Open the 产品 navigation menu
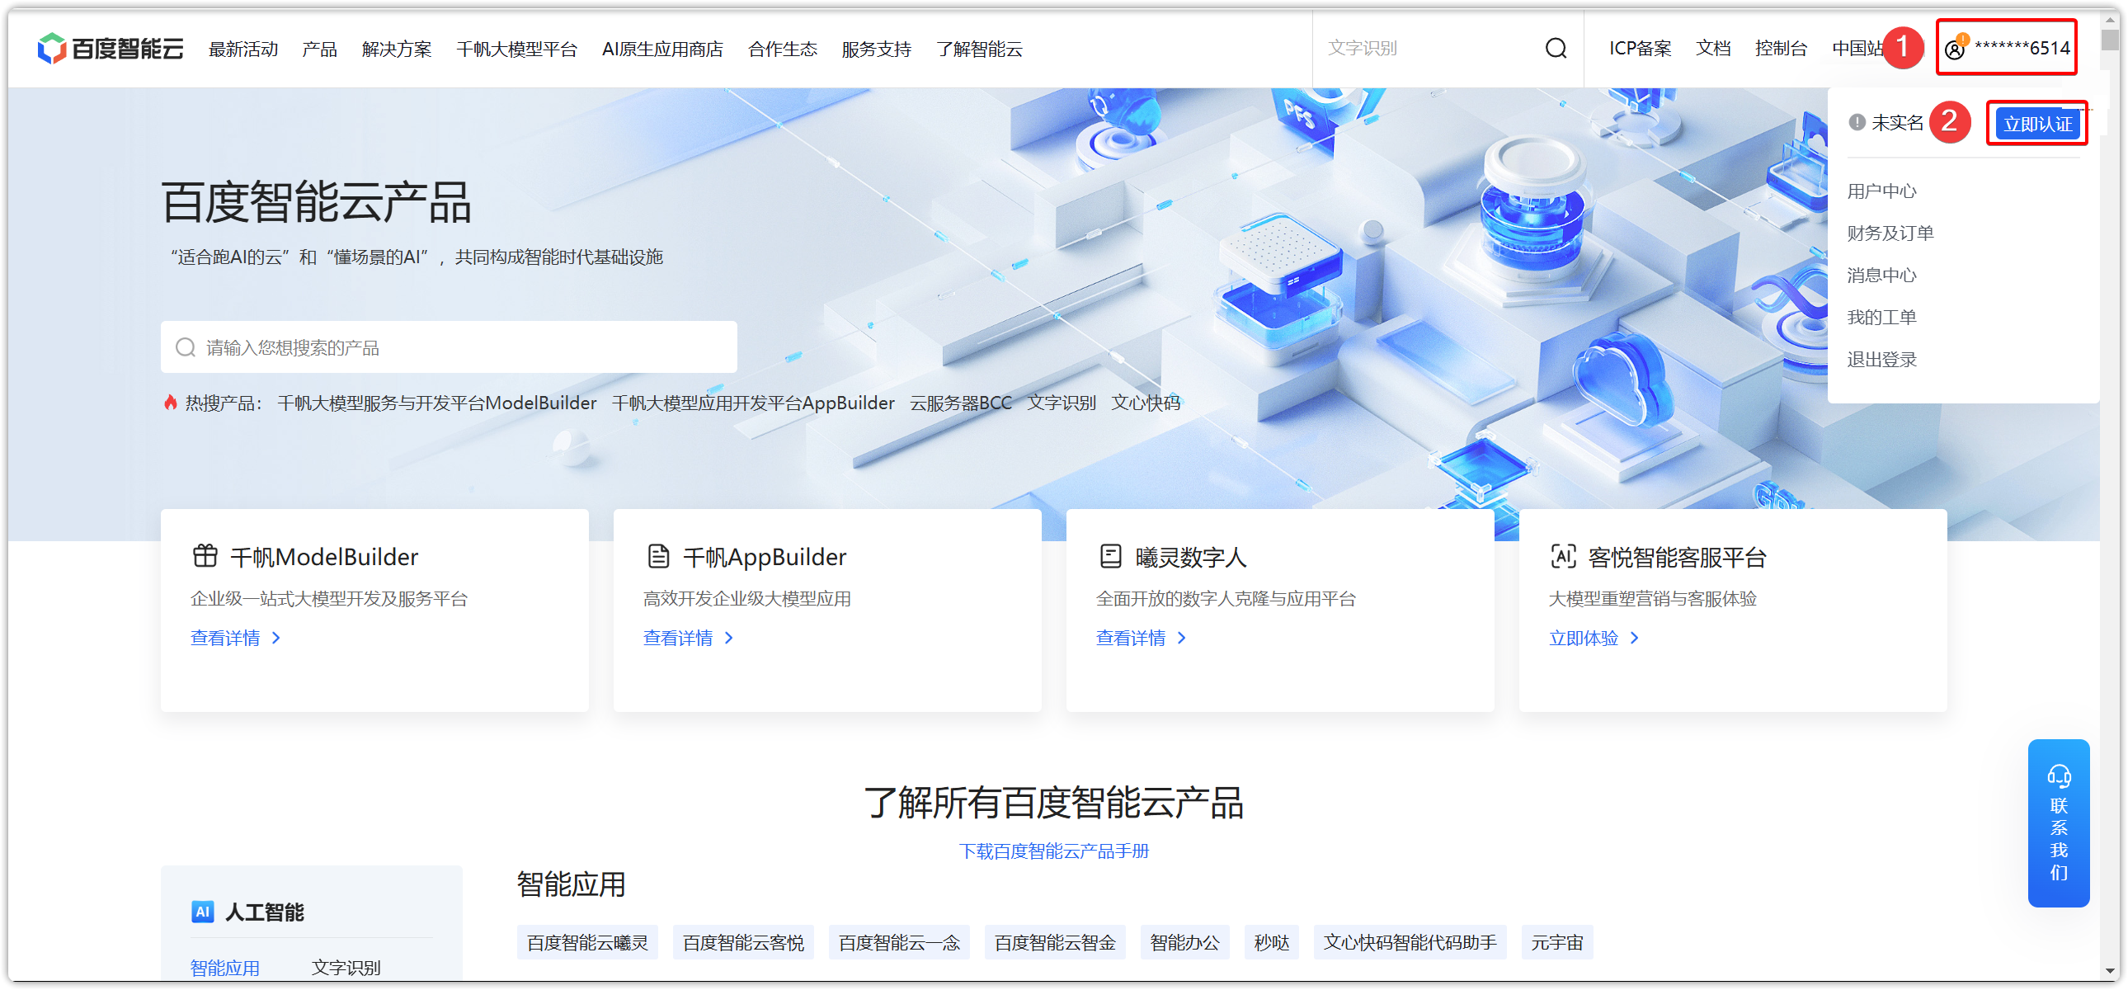 point(320,49)
